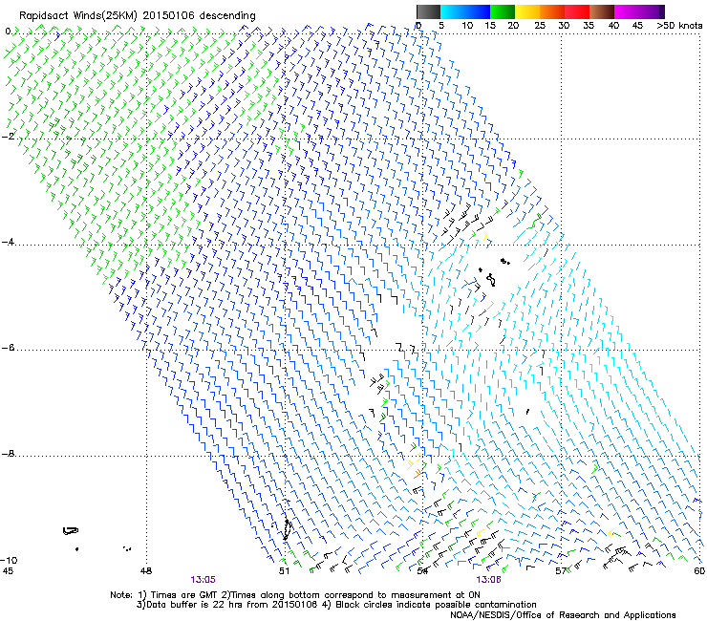Click legend number 25 under color bar
707x621 pixels.
[540, 26]
